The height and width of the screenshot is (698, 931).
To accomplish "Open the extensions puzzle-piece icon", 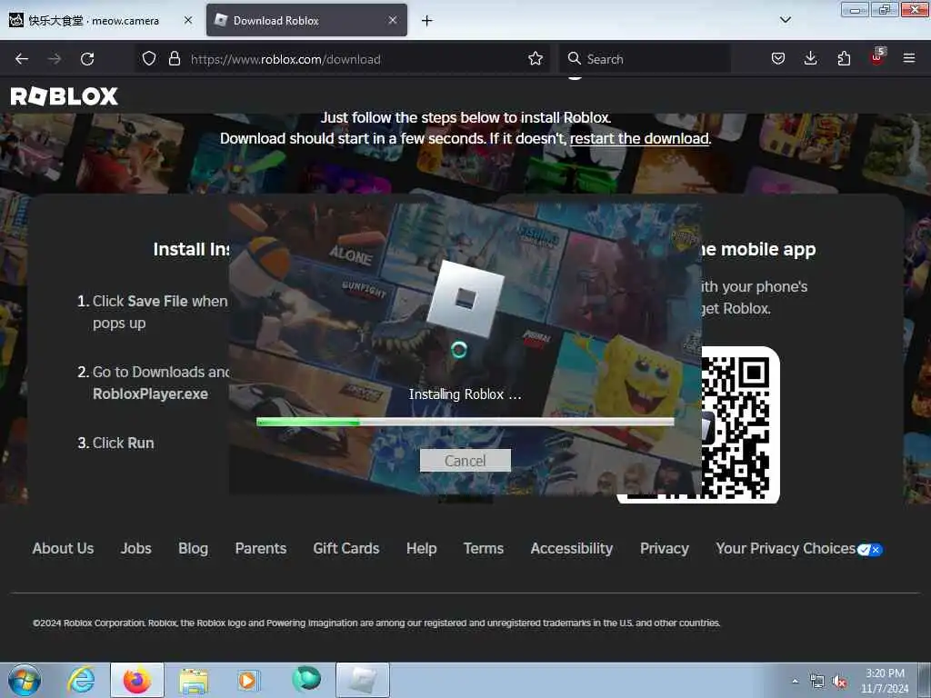I will coord(844,59).
